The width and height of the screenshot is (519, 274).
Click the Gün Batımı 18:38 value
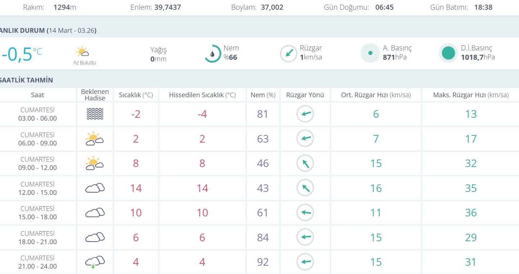pyautogui.click(x=483, y=7)
